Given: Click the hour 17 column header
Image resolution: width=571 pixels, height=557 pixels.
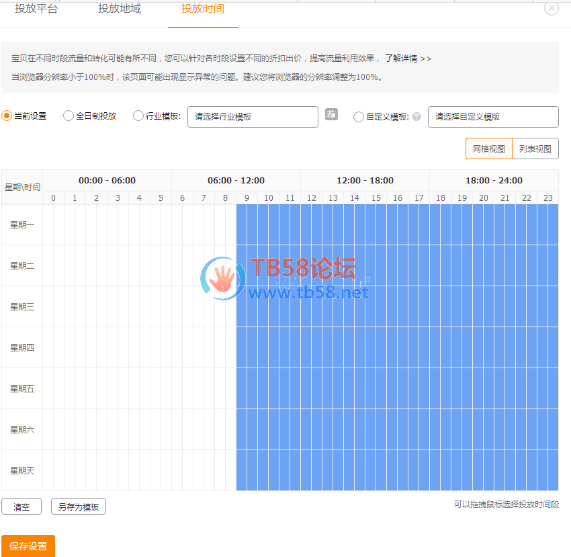Looking at the screenshot, I should [x=419, y=198].
